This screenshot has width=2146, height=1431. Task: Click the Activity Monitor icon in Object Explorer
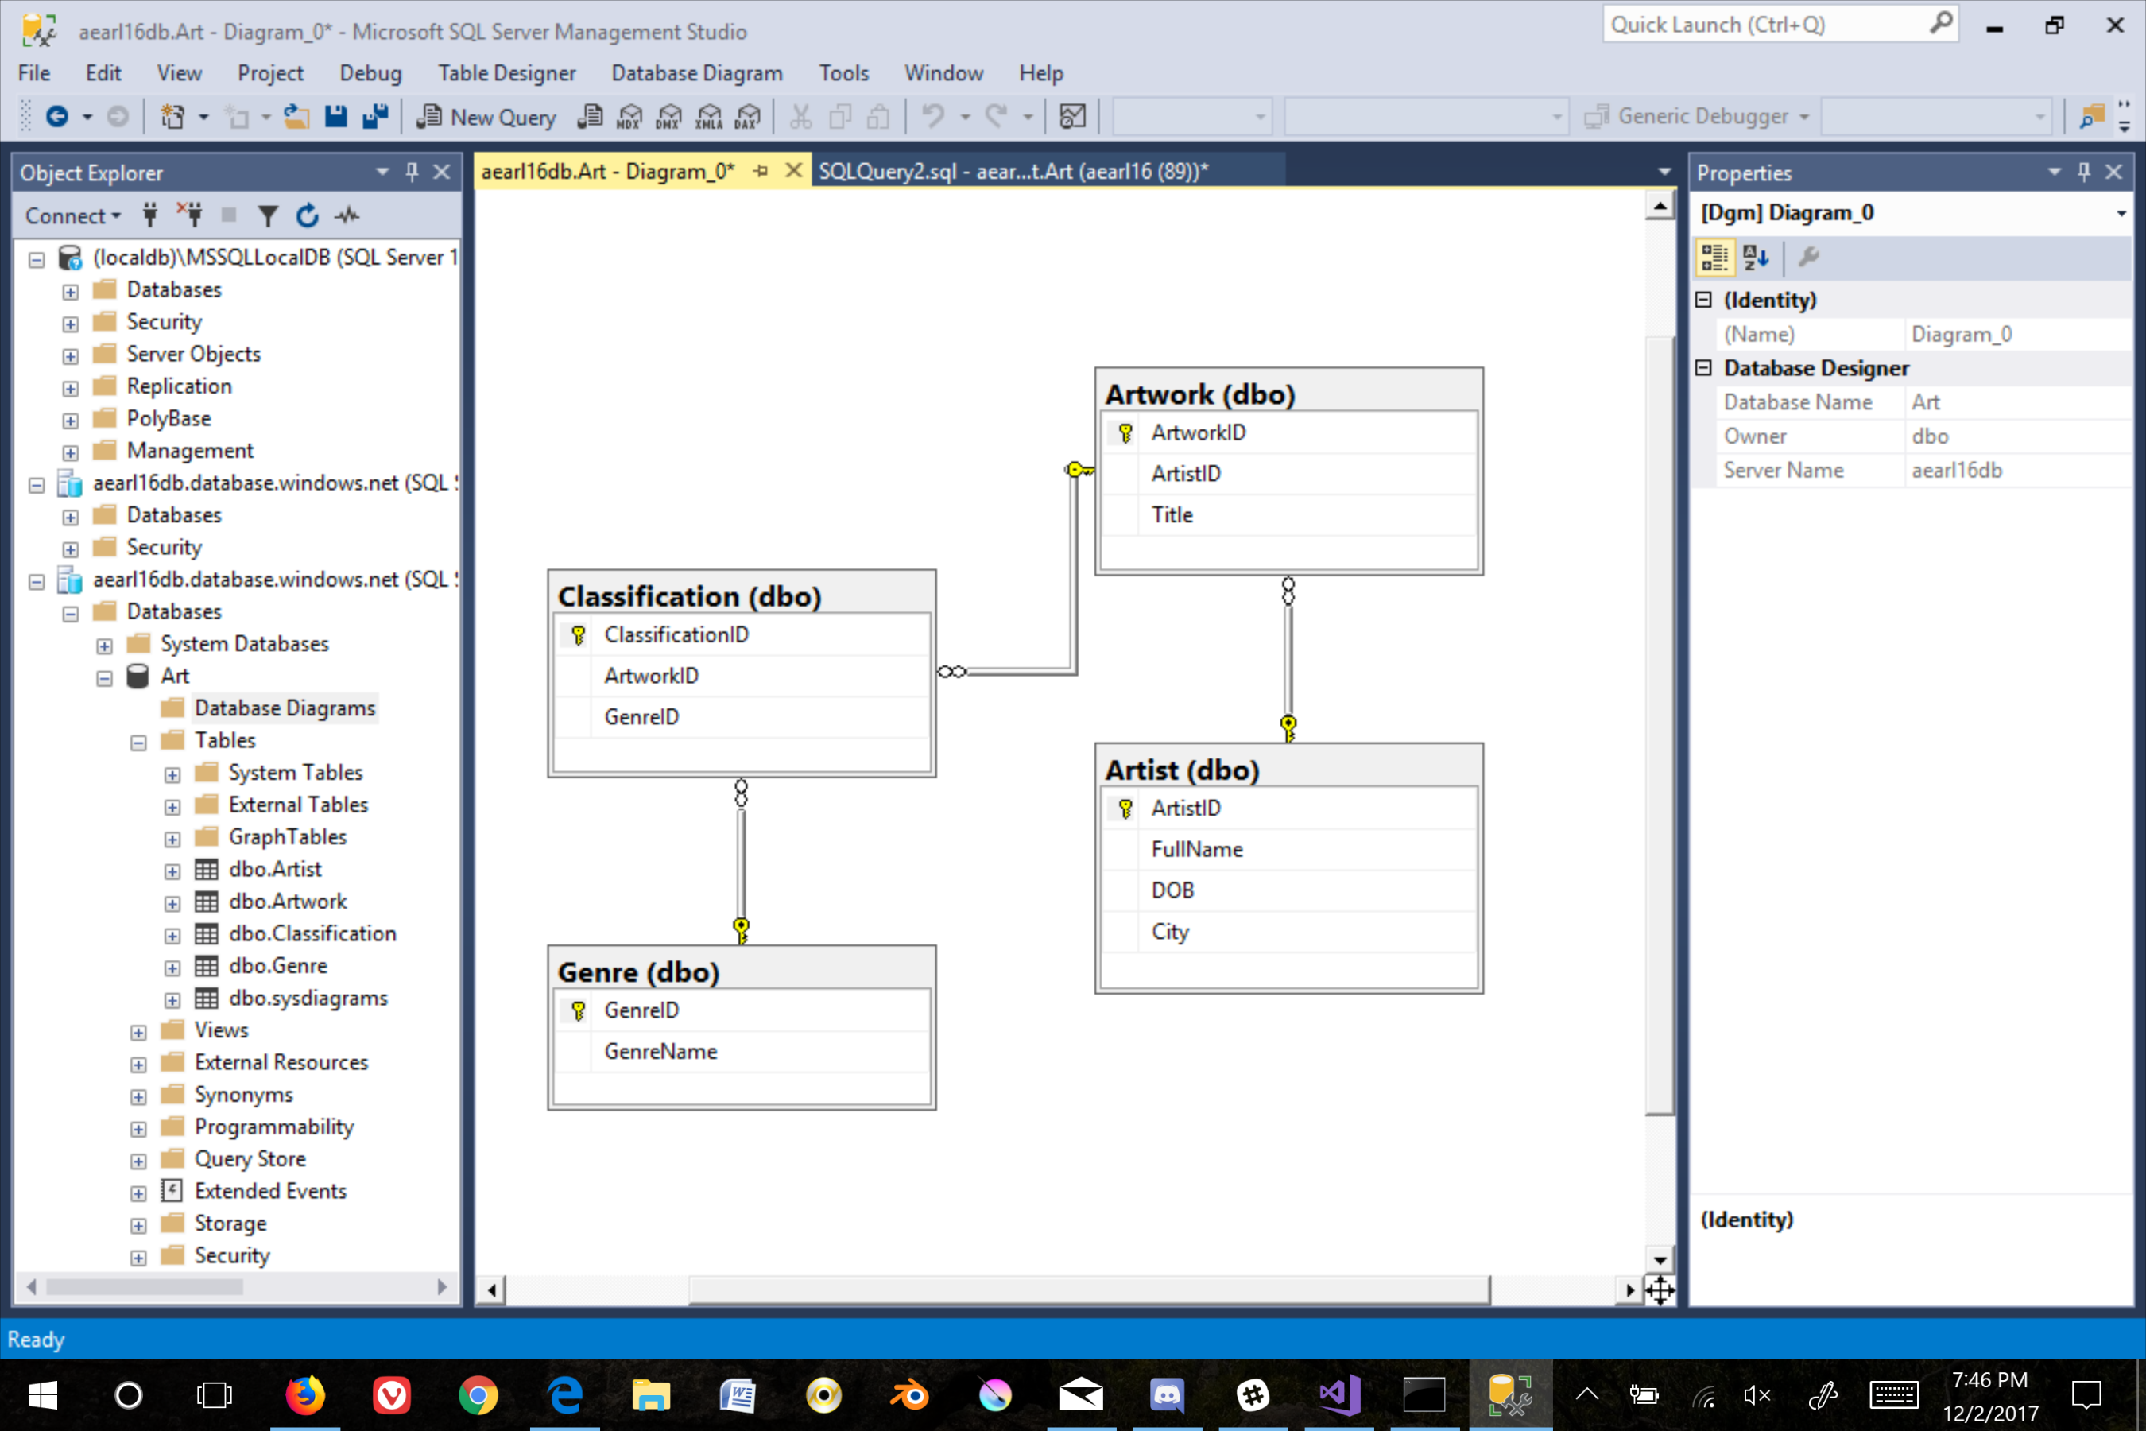[347, 215]
